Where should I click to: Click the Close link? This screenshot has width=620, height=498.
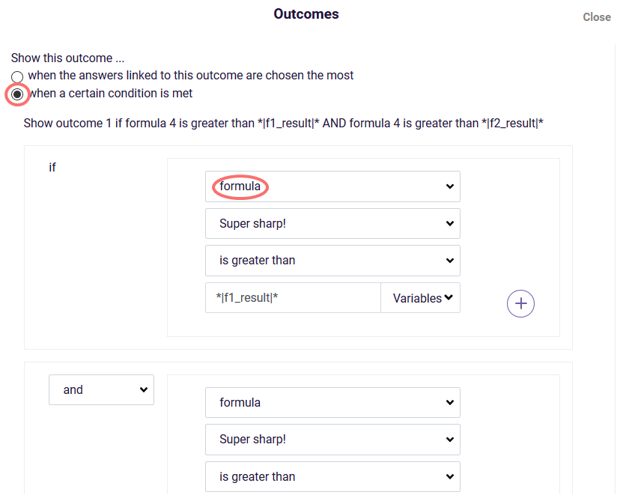(x=597, y=16)
